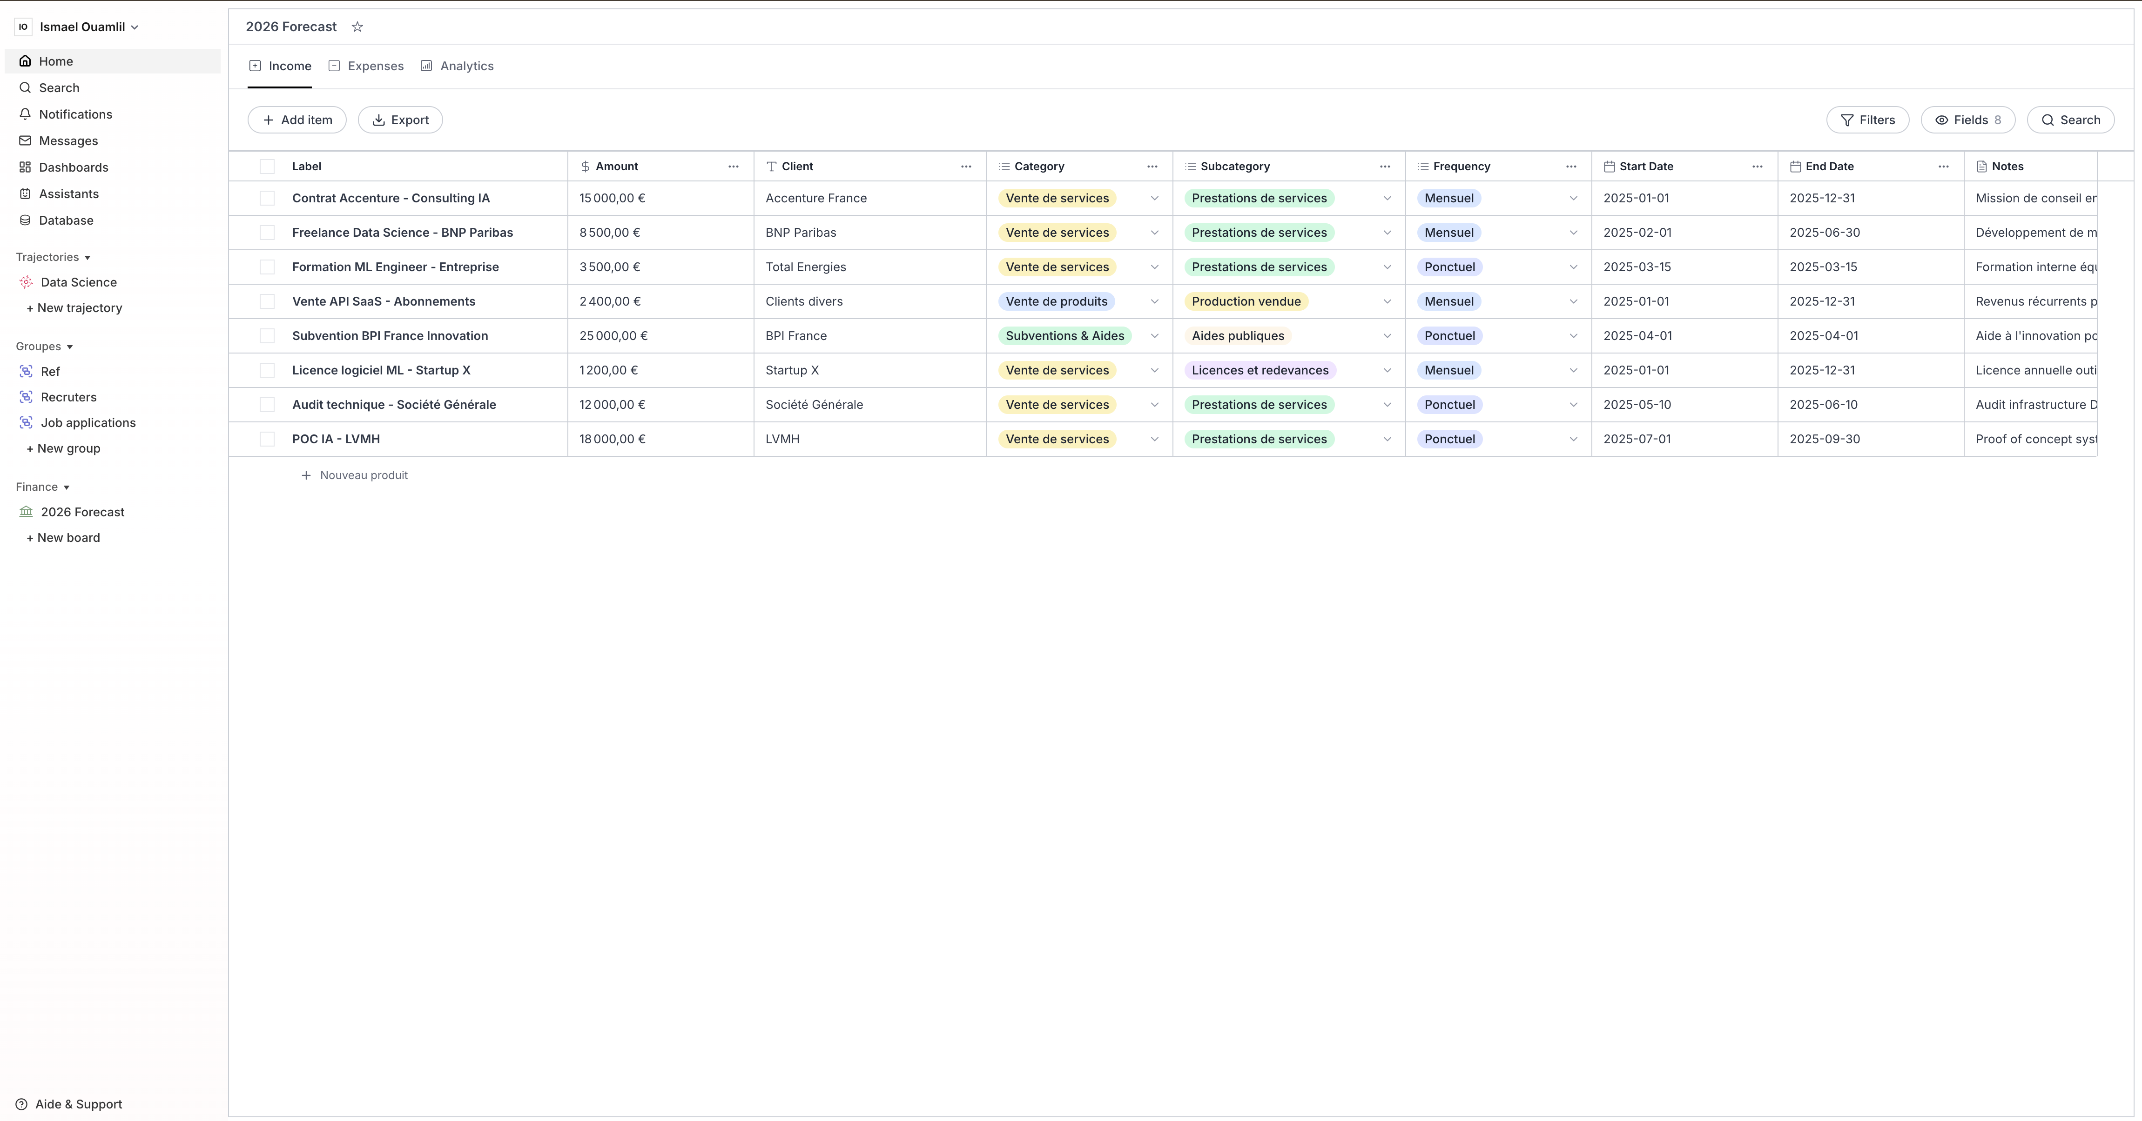Open Messages in the sidebar

69,140
